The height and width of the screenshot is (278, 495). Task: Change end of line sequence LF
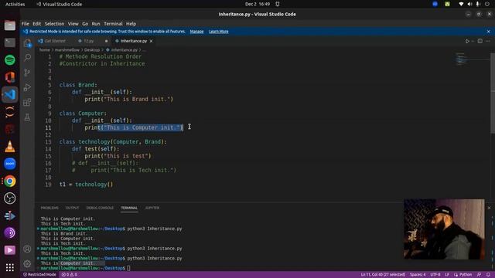447,275
